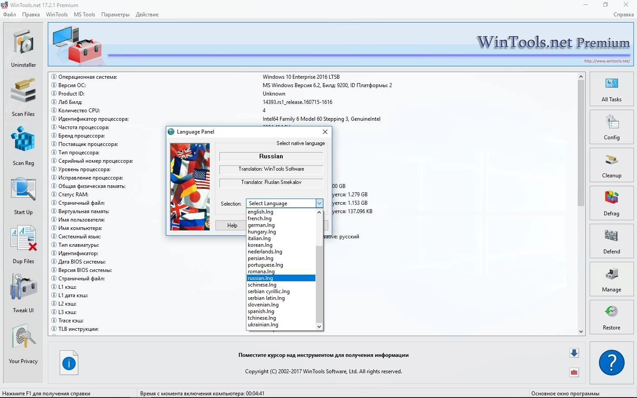Close the Language Panel dialog

tap(325, 132)
